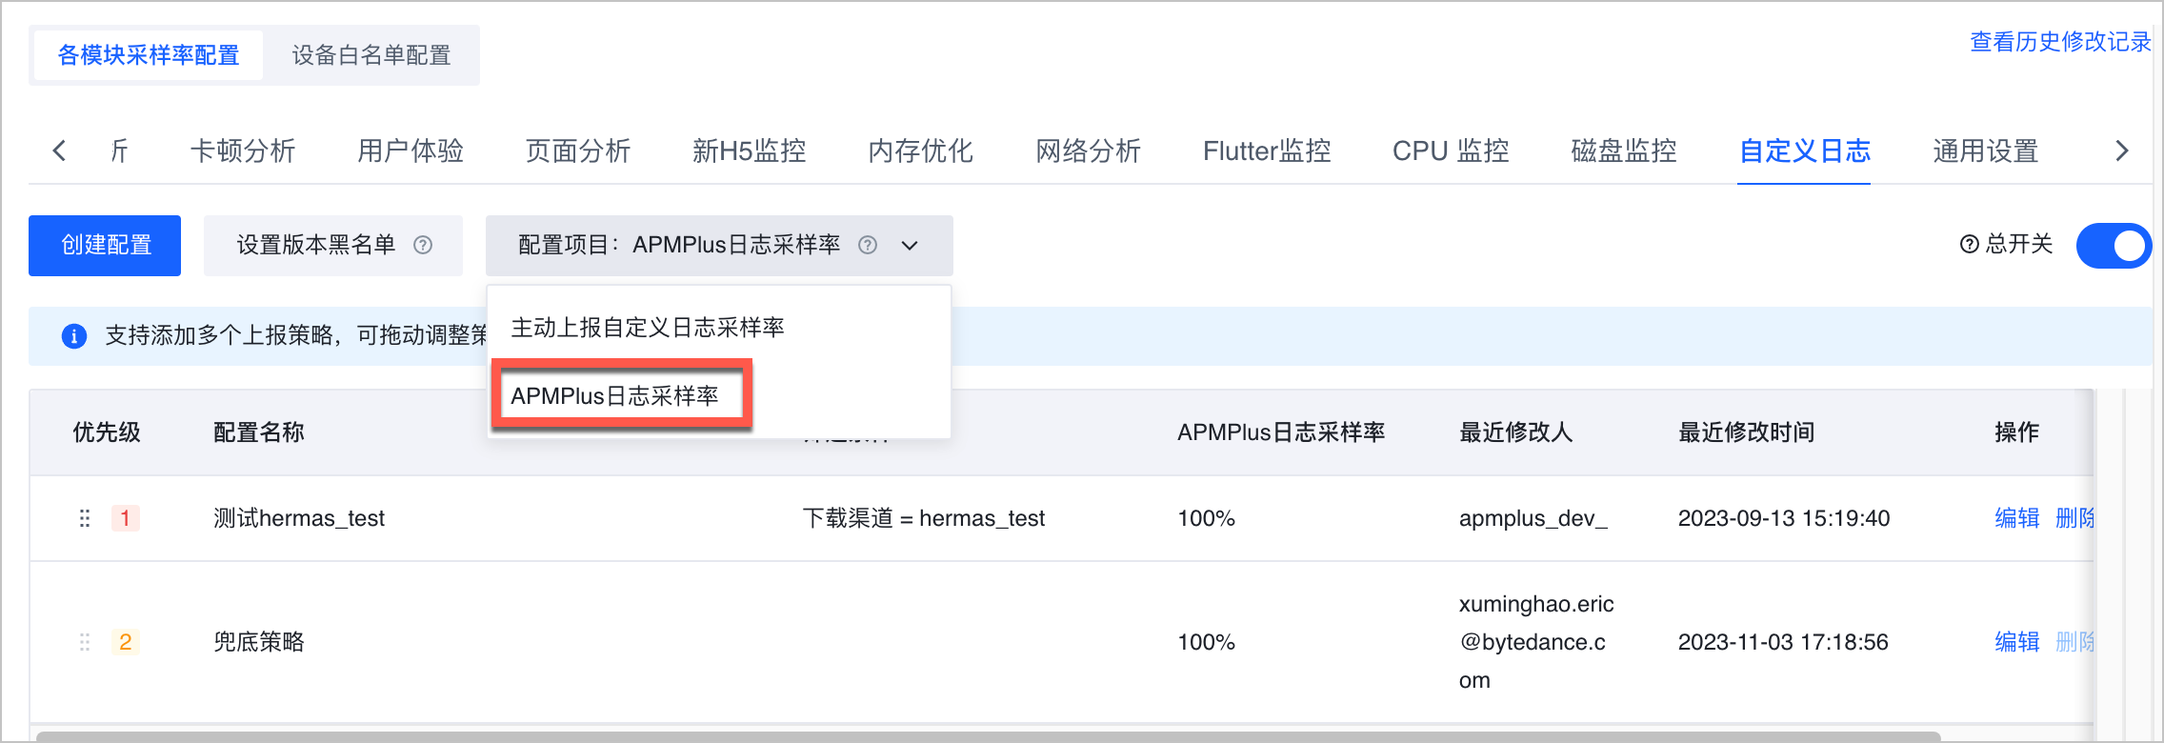2164x743 pixels.
Task: Click the 设置版本黑名单 button
Action: click(x=333, y=246)
